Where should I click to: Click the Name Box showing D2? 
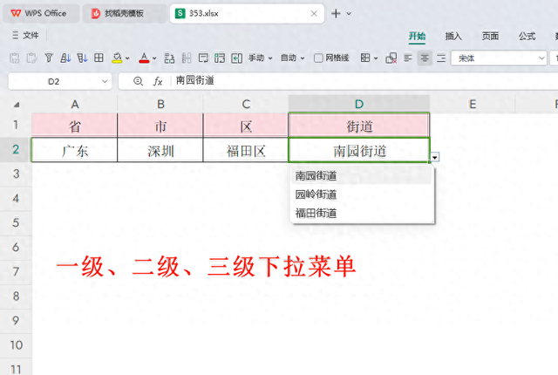[54, 81]
